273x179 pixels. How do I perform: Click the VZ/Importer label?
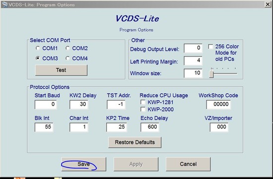[x=218, y=118]
